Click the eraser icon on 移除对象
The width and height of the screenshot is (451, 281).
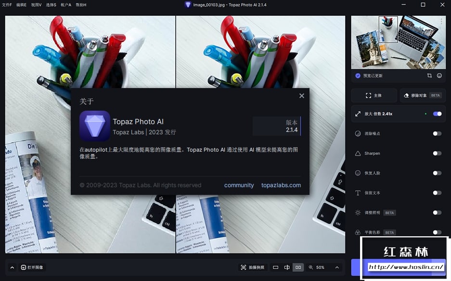tap(406, 95)
